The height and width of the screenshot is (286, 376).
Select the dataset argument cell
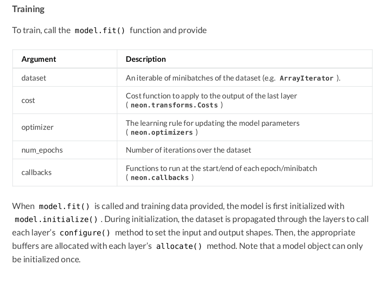34,78
